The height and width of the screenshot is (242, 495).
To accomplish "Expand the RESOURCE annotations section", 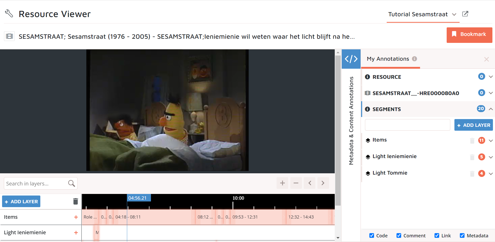I will [491, 77].
